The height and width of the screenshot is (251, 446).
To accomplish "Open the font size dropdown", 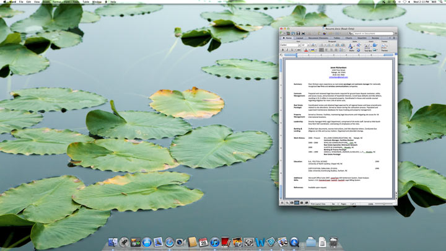I will pyautogui.click(x=308, y=45).
